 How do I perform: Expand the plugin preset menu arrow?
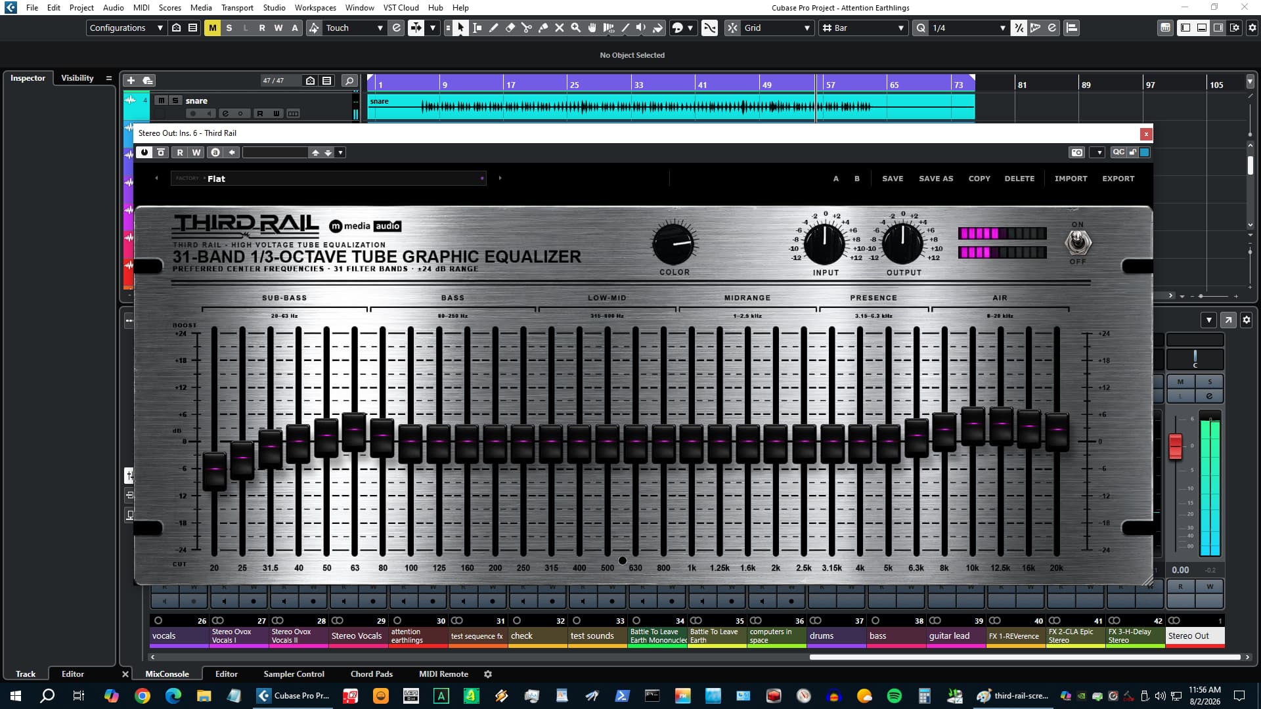(x=340, y=152)
